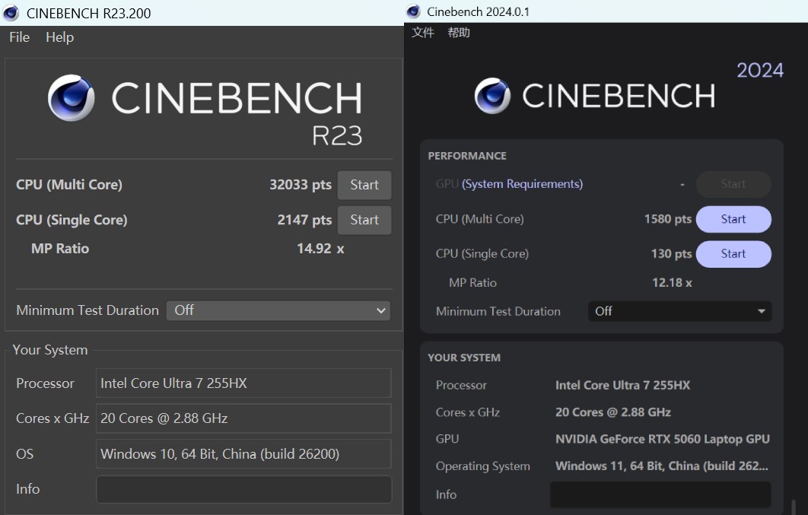Click the Cinebench 2024 title bar app icon

pos(413,11)
